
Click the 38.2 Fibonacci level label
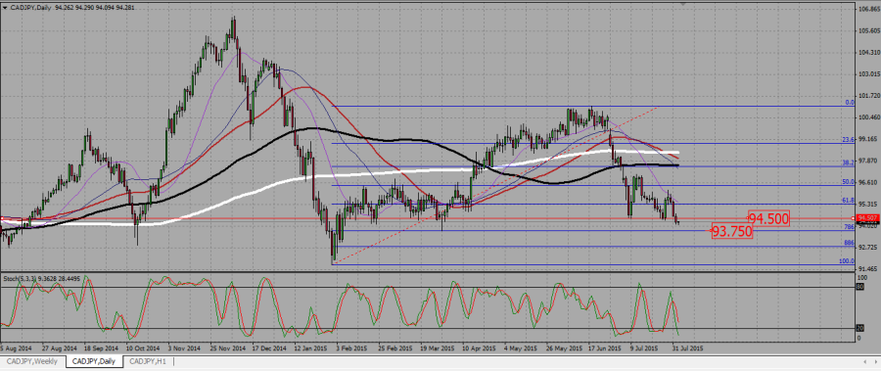pos(849,162)
